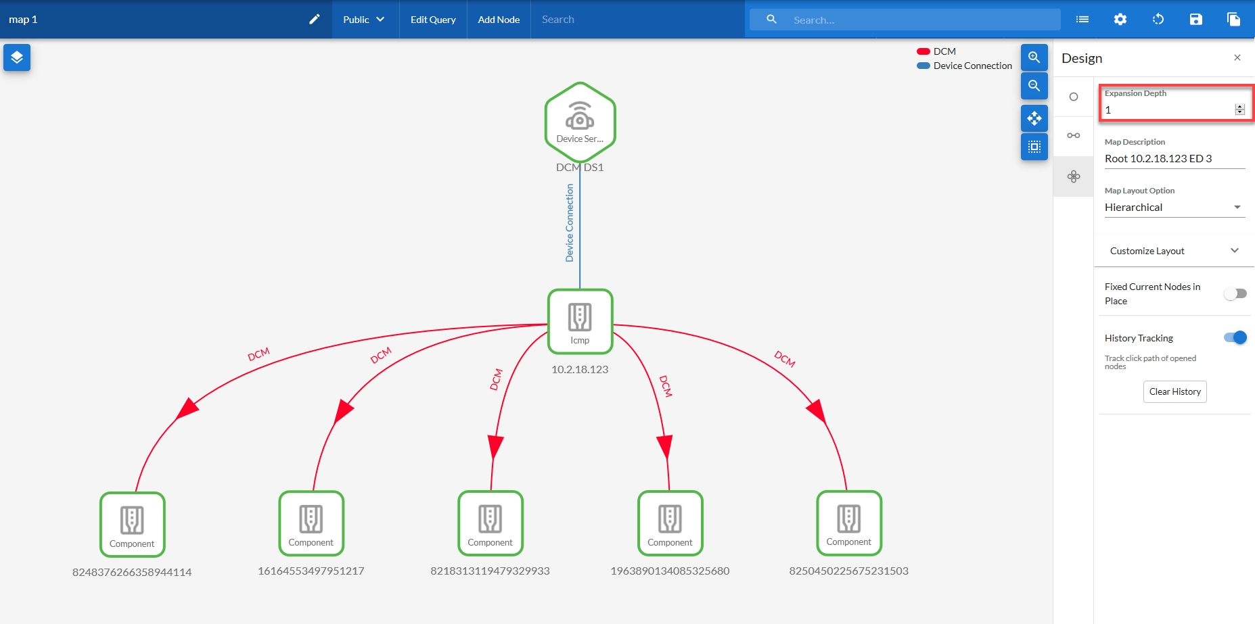The image size is (1255, 624).
Task: Click Add Node in the top bar
Action: coord(499,20)
